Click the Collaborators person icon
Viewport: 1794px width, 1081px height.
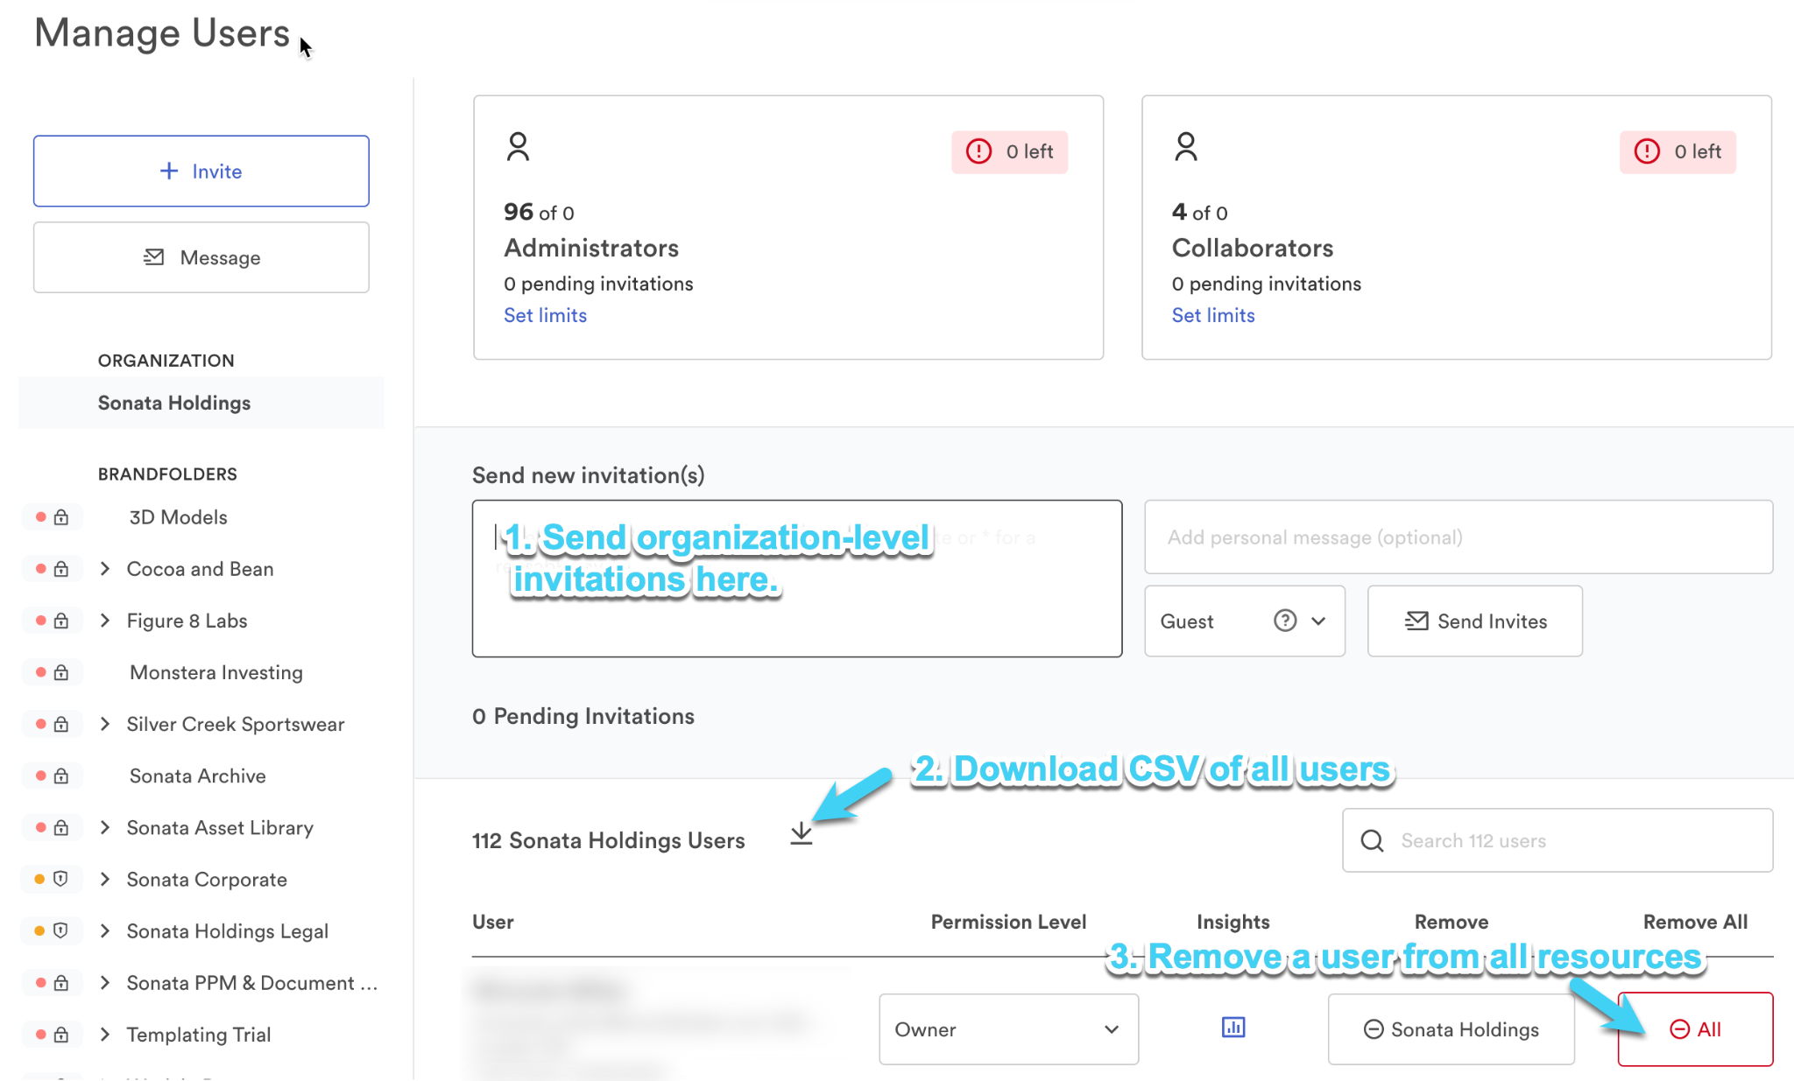[x=1186, y=146]
